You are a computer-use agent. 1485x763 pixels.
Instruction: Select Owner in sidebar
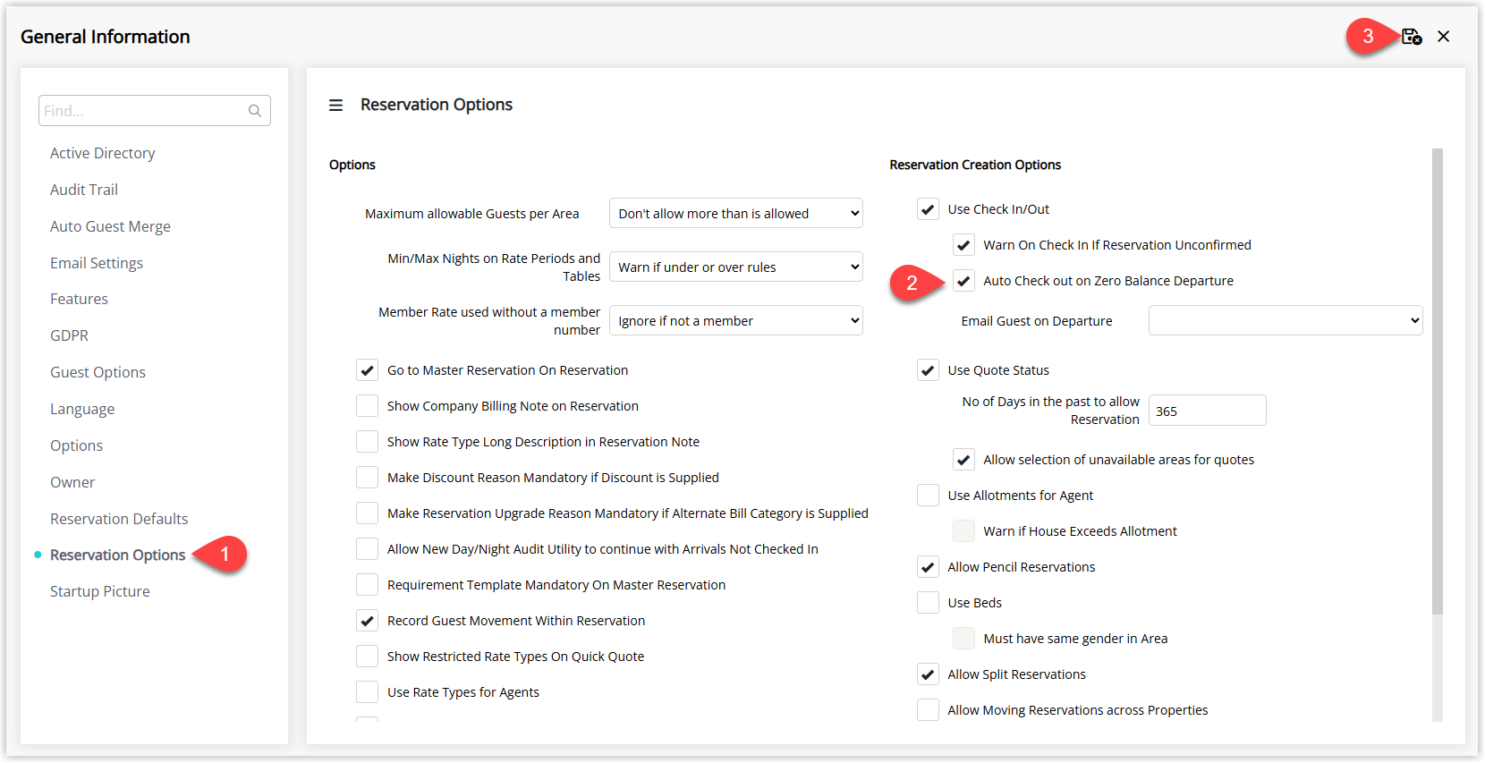(72, 482)
